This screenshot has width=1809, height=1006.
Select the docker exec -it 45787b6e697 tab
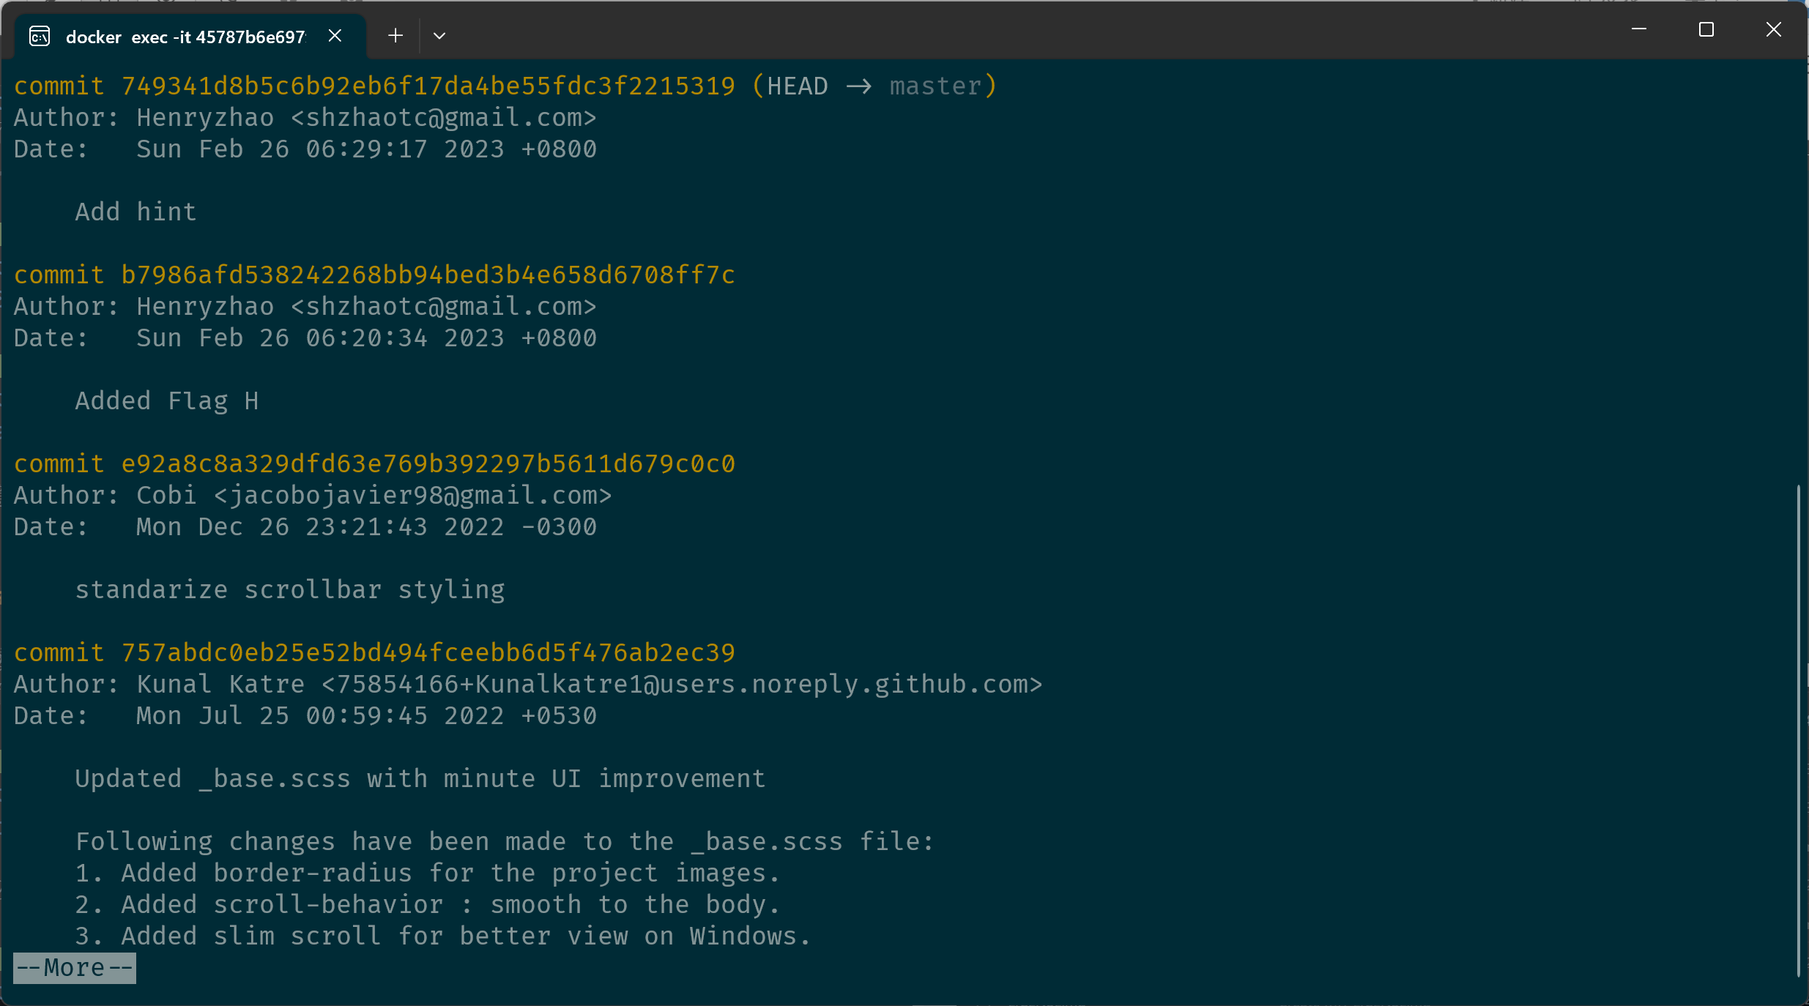(x=186, y=37)
